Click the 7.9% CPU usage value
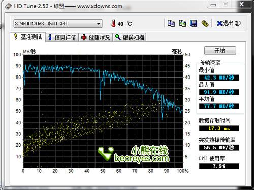The width and height of the screenshot is (254, 190). (x=219, y=166)
